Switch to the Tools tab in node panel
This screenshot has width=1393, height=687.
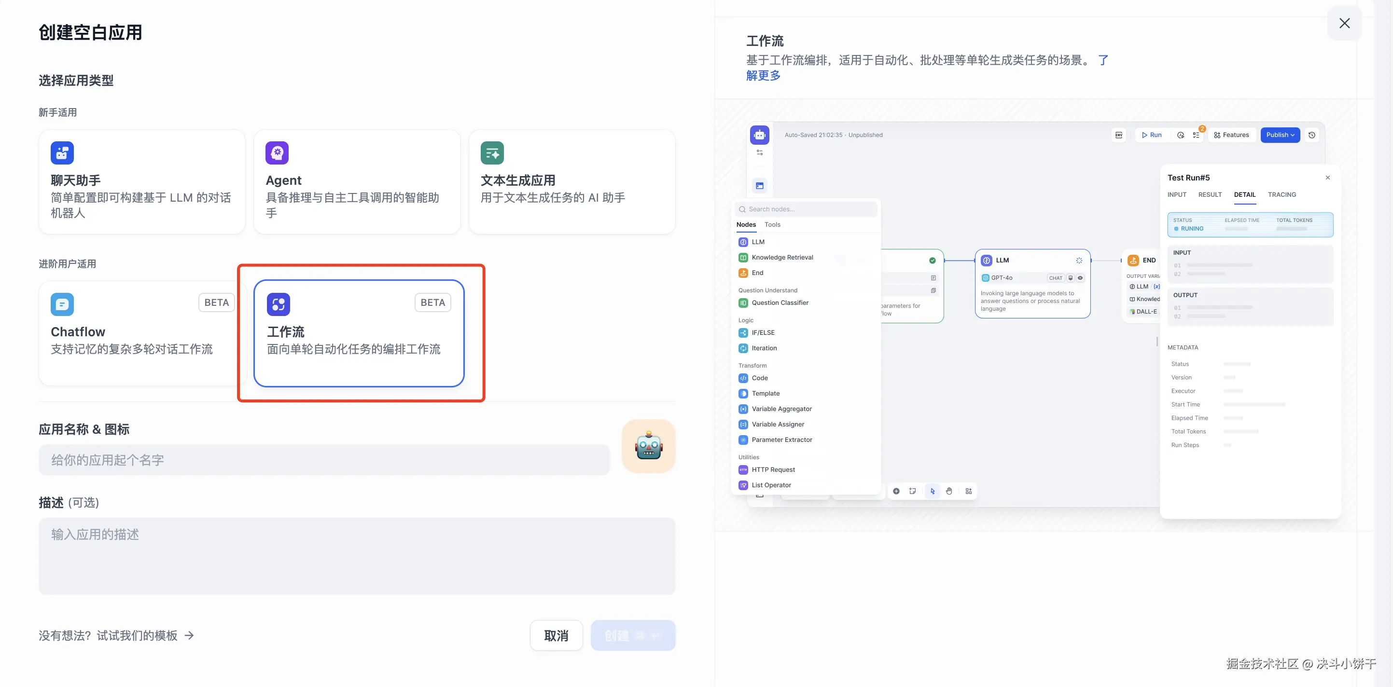coord(772,225)
